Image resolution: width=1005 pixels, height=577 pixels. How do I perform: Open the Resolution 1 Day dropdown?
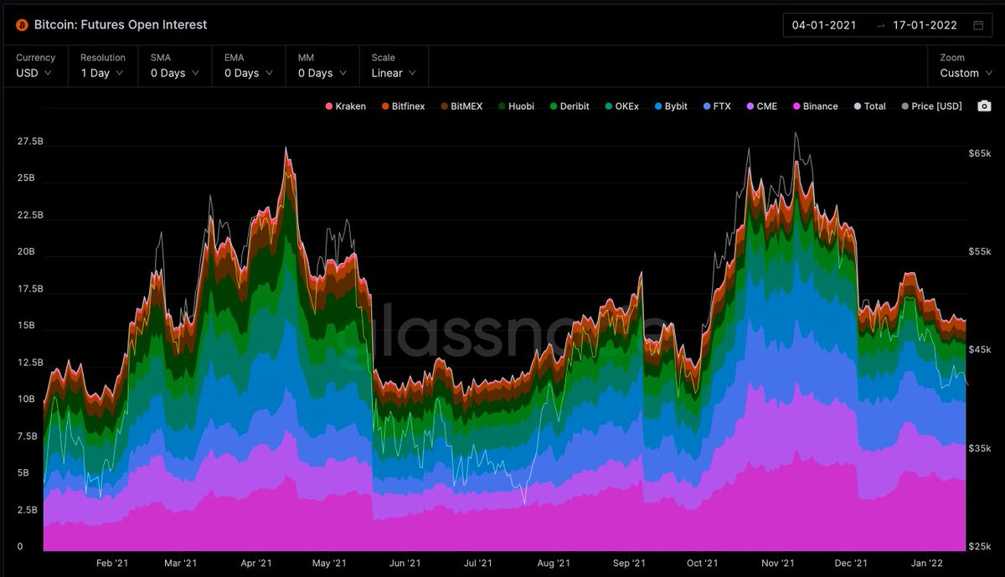[x=103, y=66]
